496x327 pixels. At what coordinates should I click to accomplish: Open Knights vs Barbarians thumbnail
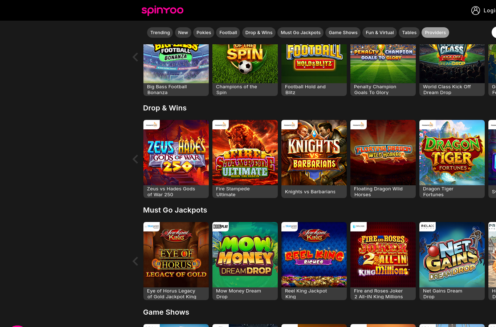[x=314, y=153]
